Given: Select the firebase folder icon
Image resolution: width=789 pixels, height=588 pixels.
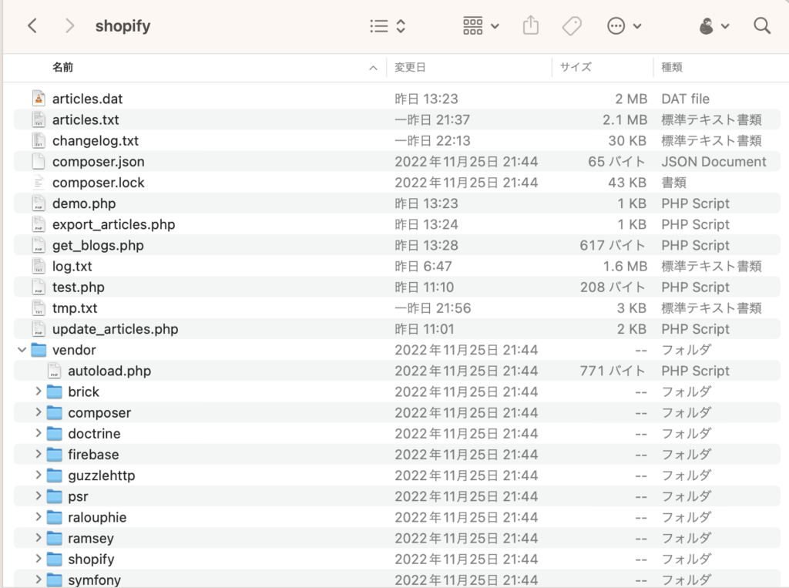Looking at the screenshot, I should [55, 454].
